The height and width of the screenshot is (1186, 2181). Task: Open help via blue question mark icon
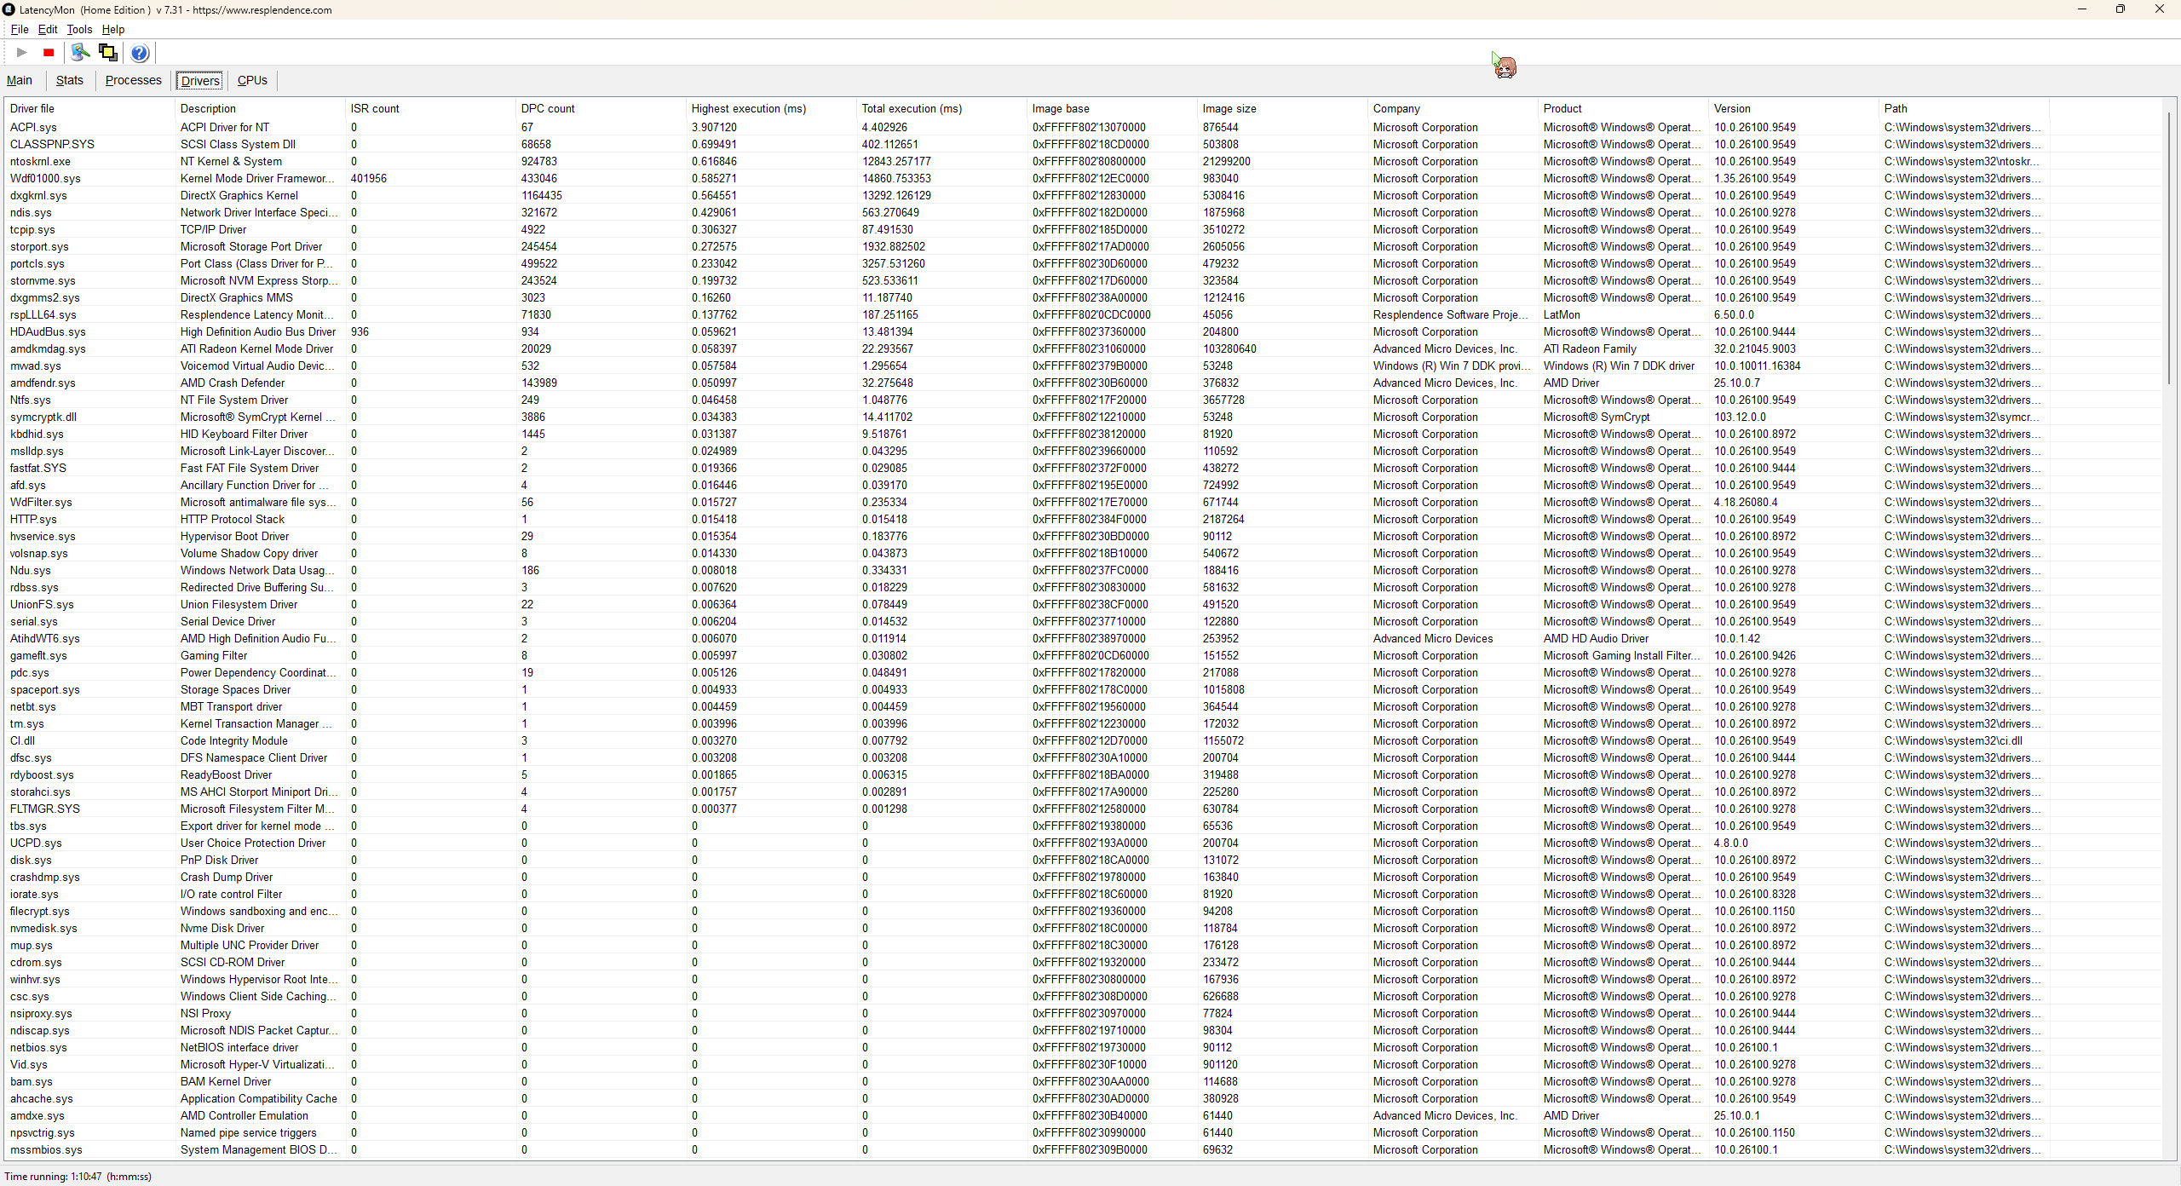140,53
